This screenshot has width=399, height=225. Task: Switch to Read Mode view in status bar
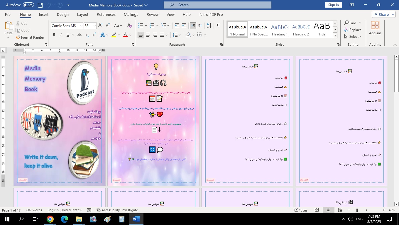tap(317, 210)
